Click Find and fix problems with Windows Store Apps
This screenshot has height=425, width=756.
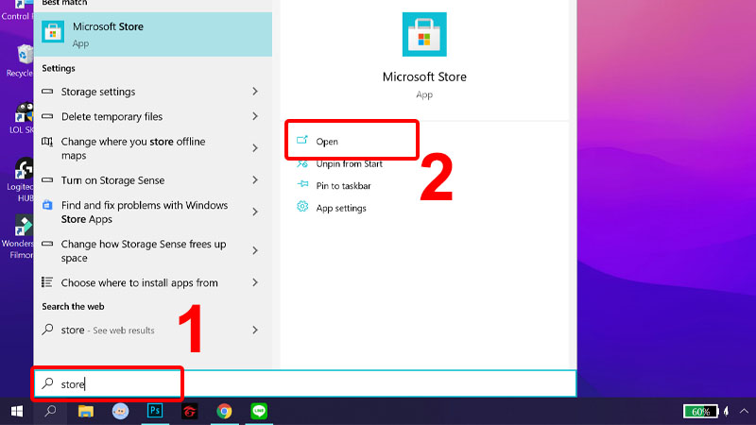point(144,212)
